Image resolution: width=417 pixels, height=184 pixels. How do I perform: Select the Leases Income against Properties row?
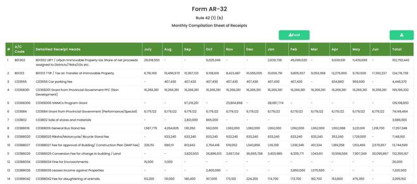[x=209, y=170]
